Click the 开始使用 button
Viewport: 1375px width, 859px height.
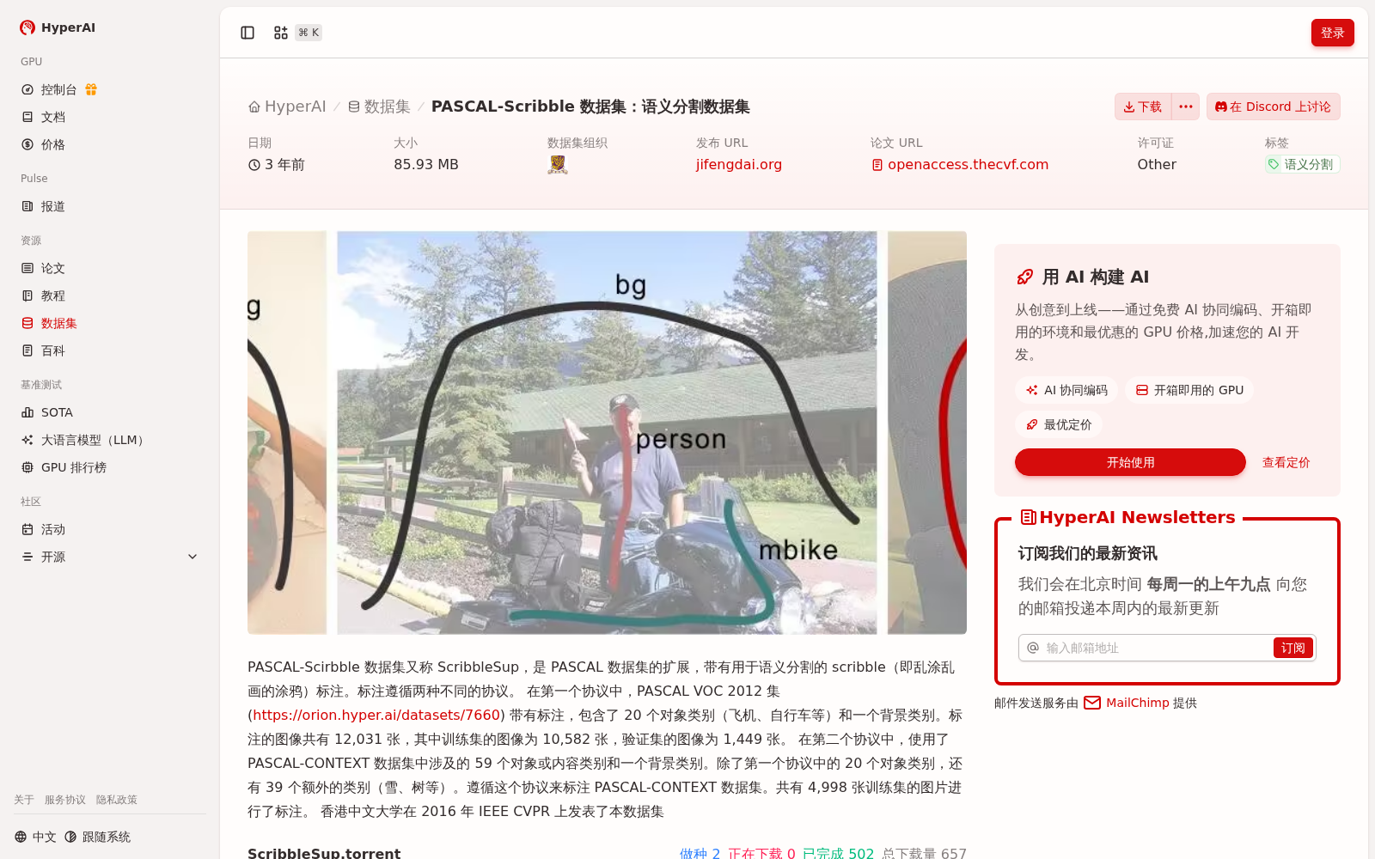click(x=1130, y=462)
